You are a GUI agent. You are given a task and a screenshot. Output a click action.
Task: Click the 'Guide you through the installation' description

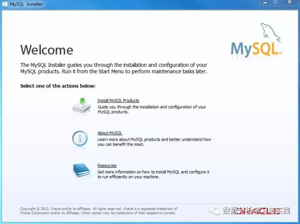[152, 109]
